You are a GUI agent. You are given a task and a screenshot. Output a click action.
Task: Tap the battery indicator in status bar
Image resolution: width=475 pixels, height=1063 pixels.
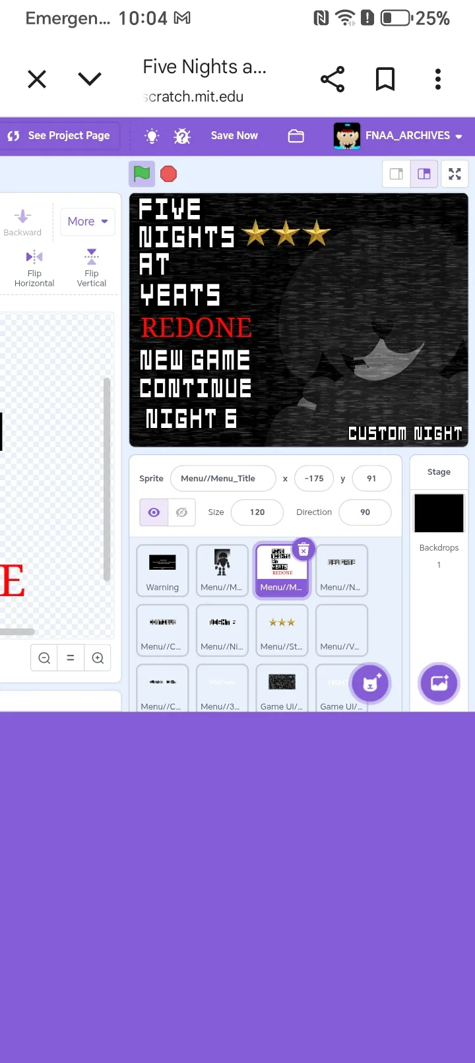click(x=396, y=18)
